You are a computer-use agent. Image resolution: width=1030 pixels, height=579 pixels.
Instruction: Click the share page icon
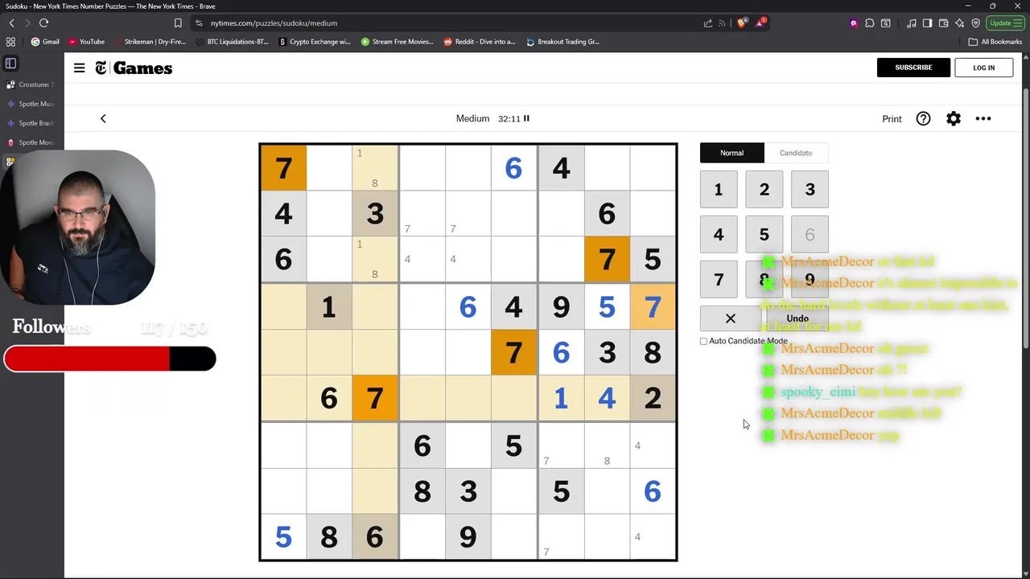pyautogui.click(x=707, y=23)
